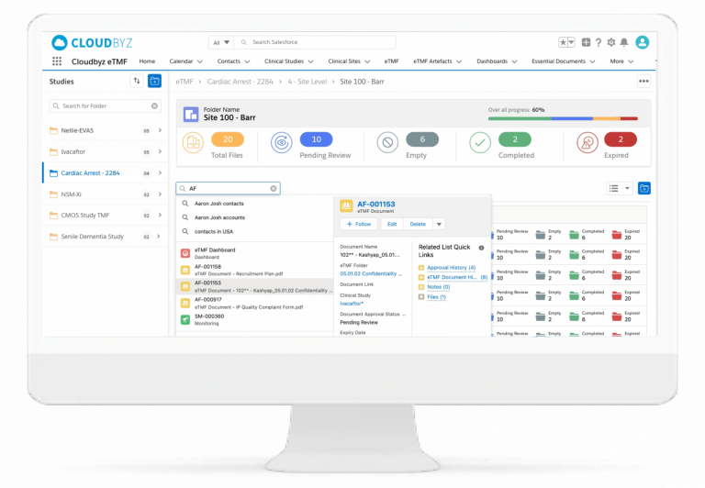Viewport: 705px width, 488px height.
Task: Click the help question mark icon
Action: [x=599, y=42]
